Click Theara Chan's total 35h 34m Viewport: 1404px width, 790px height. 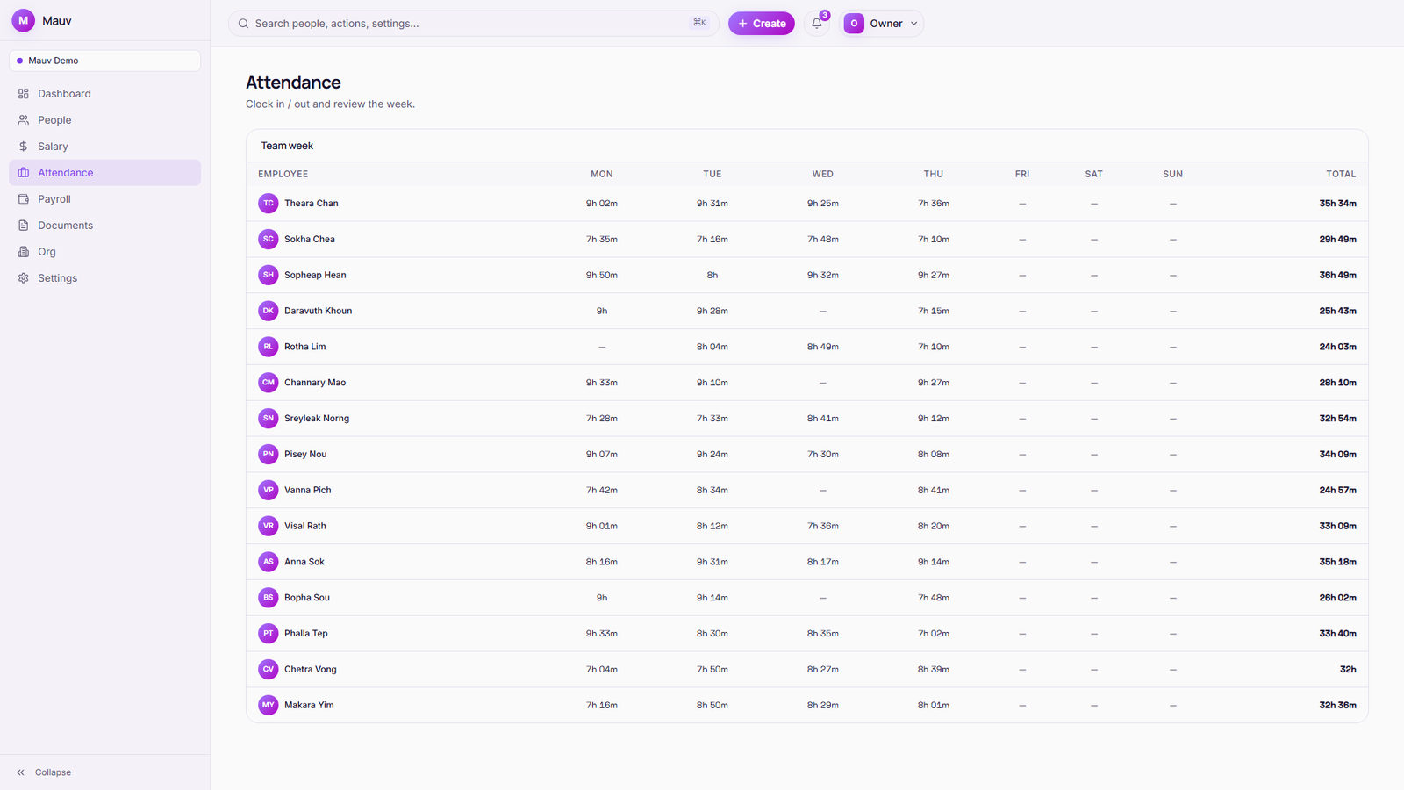[1337, 204]
